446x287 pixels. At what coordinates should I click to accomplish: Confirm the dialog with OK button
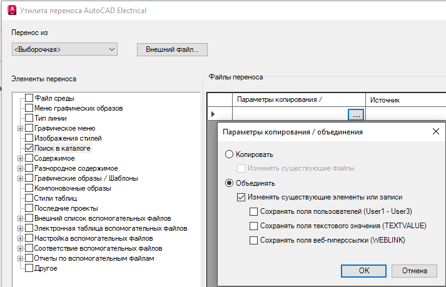363,271
